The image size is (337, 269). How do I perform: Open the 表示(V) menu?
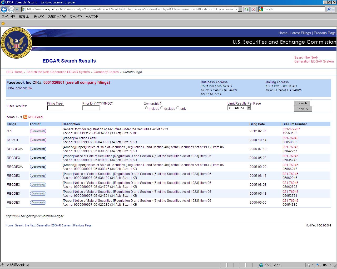point(39,17)
